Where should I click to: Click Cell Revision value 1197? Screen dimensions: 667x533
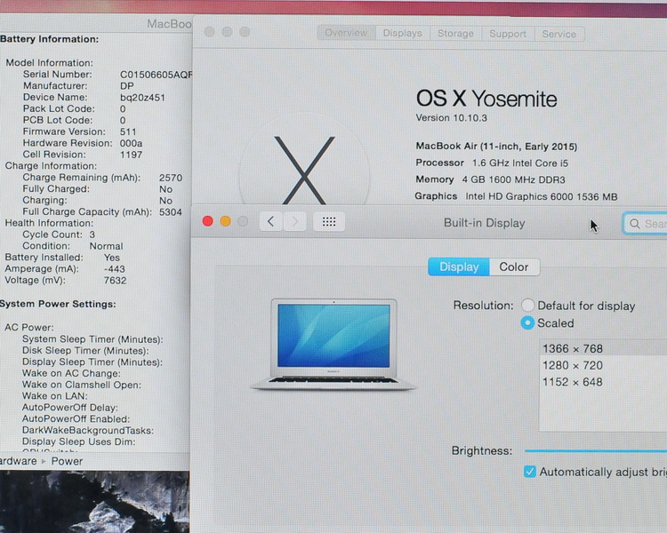point(131,155)
